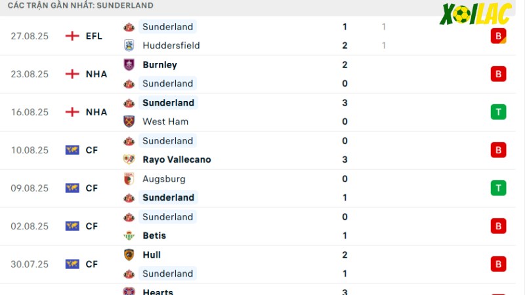Click the Huddersfield club crest icon
The image size is (525, 295).
coord(129,45)
